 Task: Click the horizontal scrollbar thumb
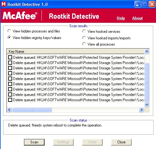click(32, 110)
